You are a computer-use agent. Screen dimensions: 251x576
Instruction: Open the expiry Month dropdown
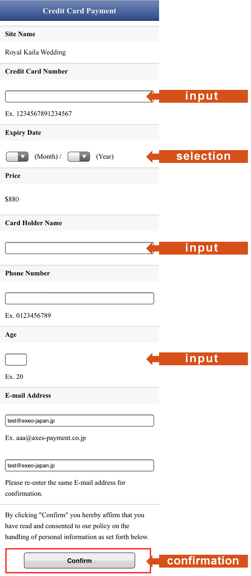coord(17,156)
